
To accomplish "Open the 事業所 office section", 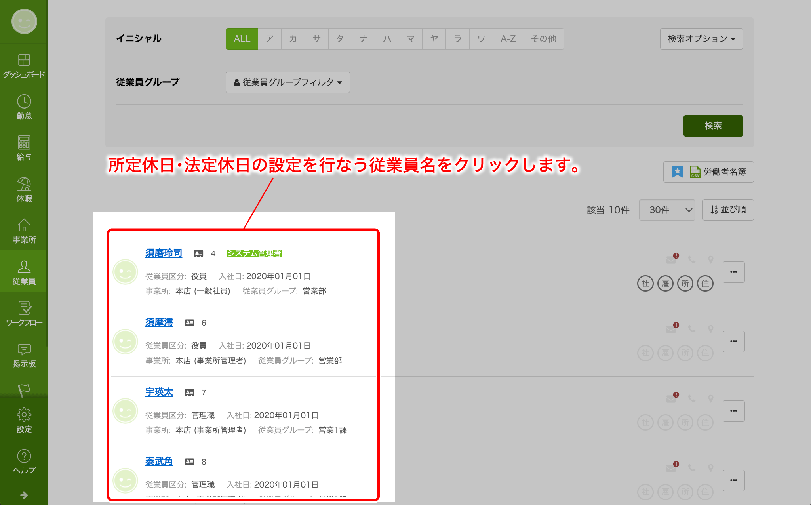I will (24, 231).
